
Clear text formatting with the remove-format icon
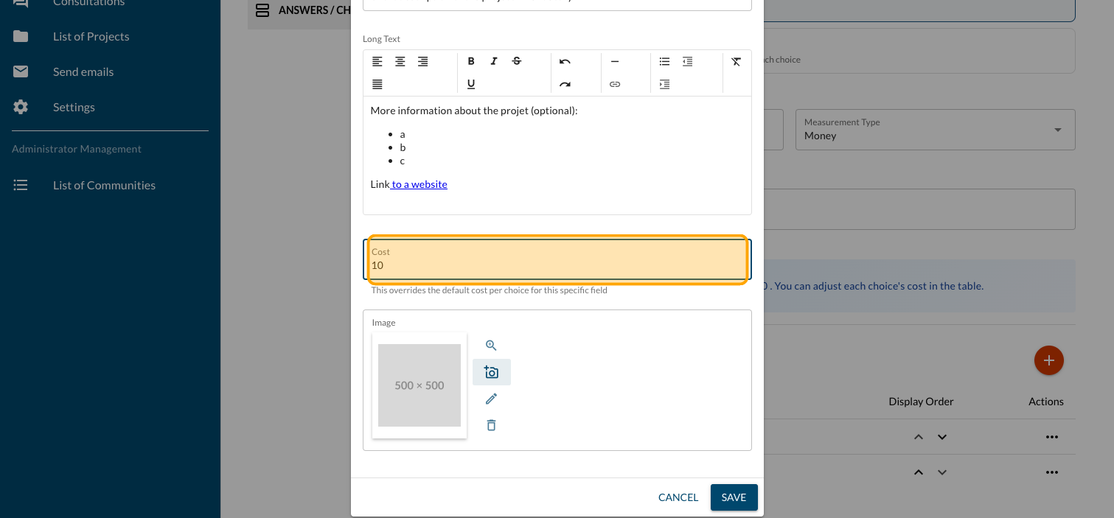tap(736, 61)
